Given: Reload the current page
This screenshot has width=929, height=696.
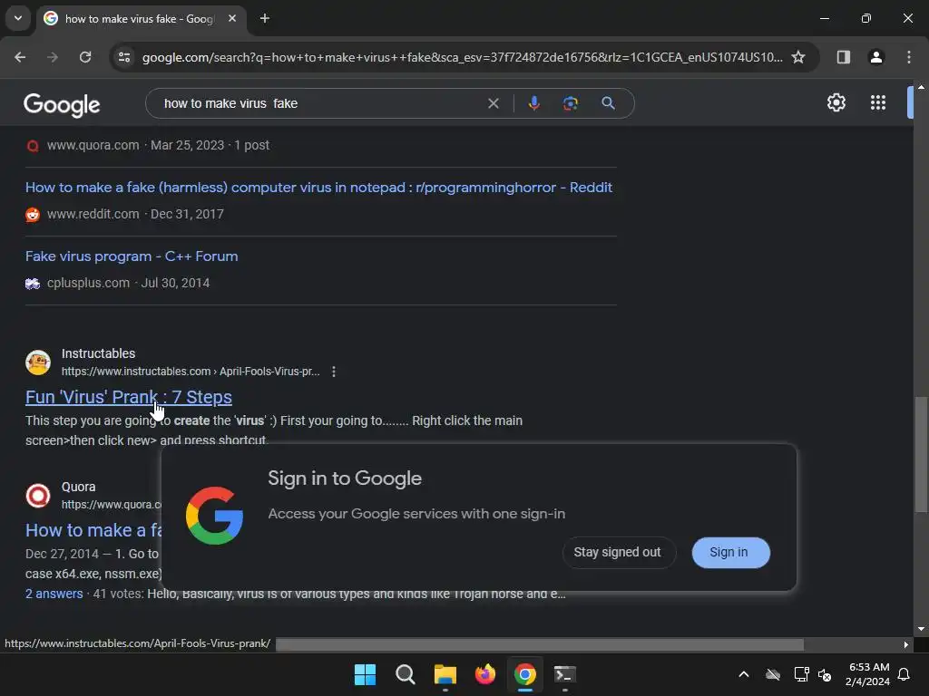Looking at the screenshot, I should (x=85, y=57).
